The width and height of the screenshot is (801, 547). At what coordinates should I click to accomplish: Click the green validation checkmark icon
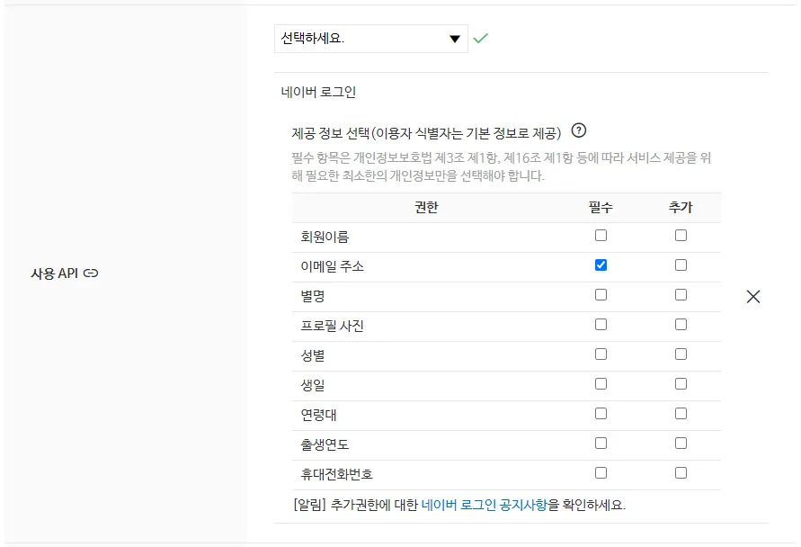pos(480,39)
